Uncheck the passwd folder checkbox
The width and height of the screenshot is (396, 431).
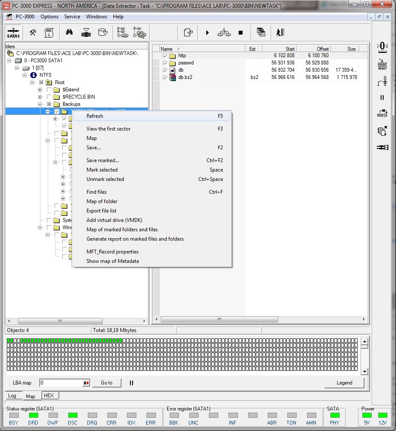pyautogui.click(x=165, y=63)
